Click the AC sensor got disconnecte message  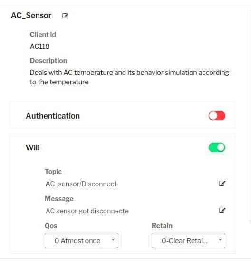(x=87, y=211)
